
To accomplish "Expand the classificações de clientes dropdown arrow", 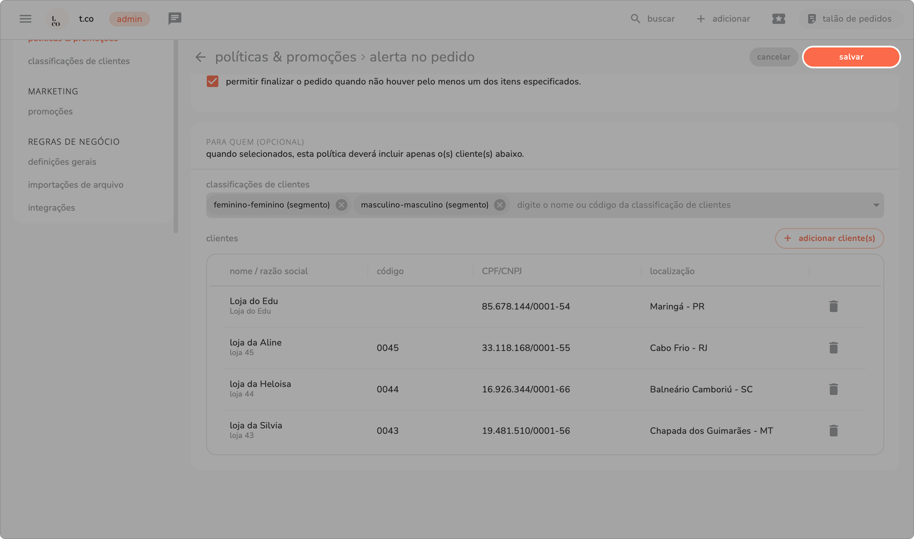I will pyautogui.click(x=876, y=205).
